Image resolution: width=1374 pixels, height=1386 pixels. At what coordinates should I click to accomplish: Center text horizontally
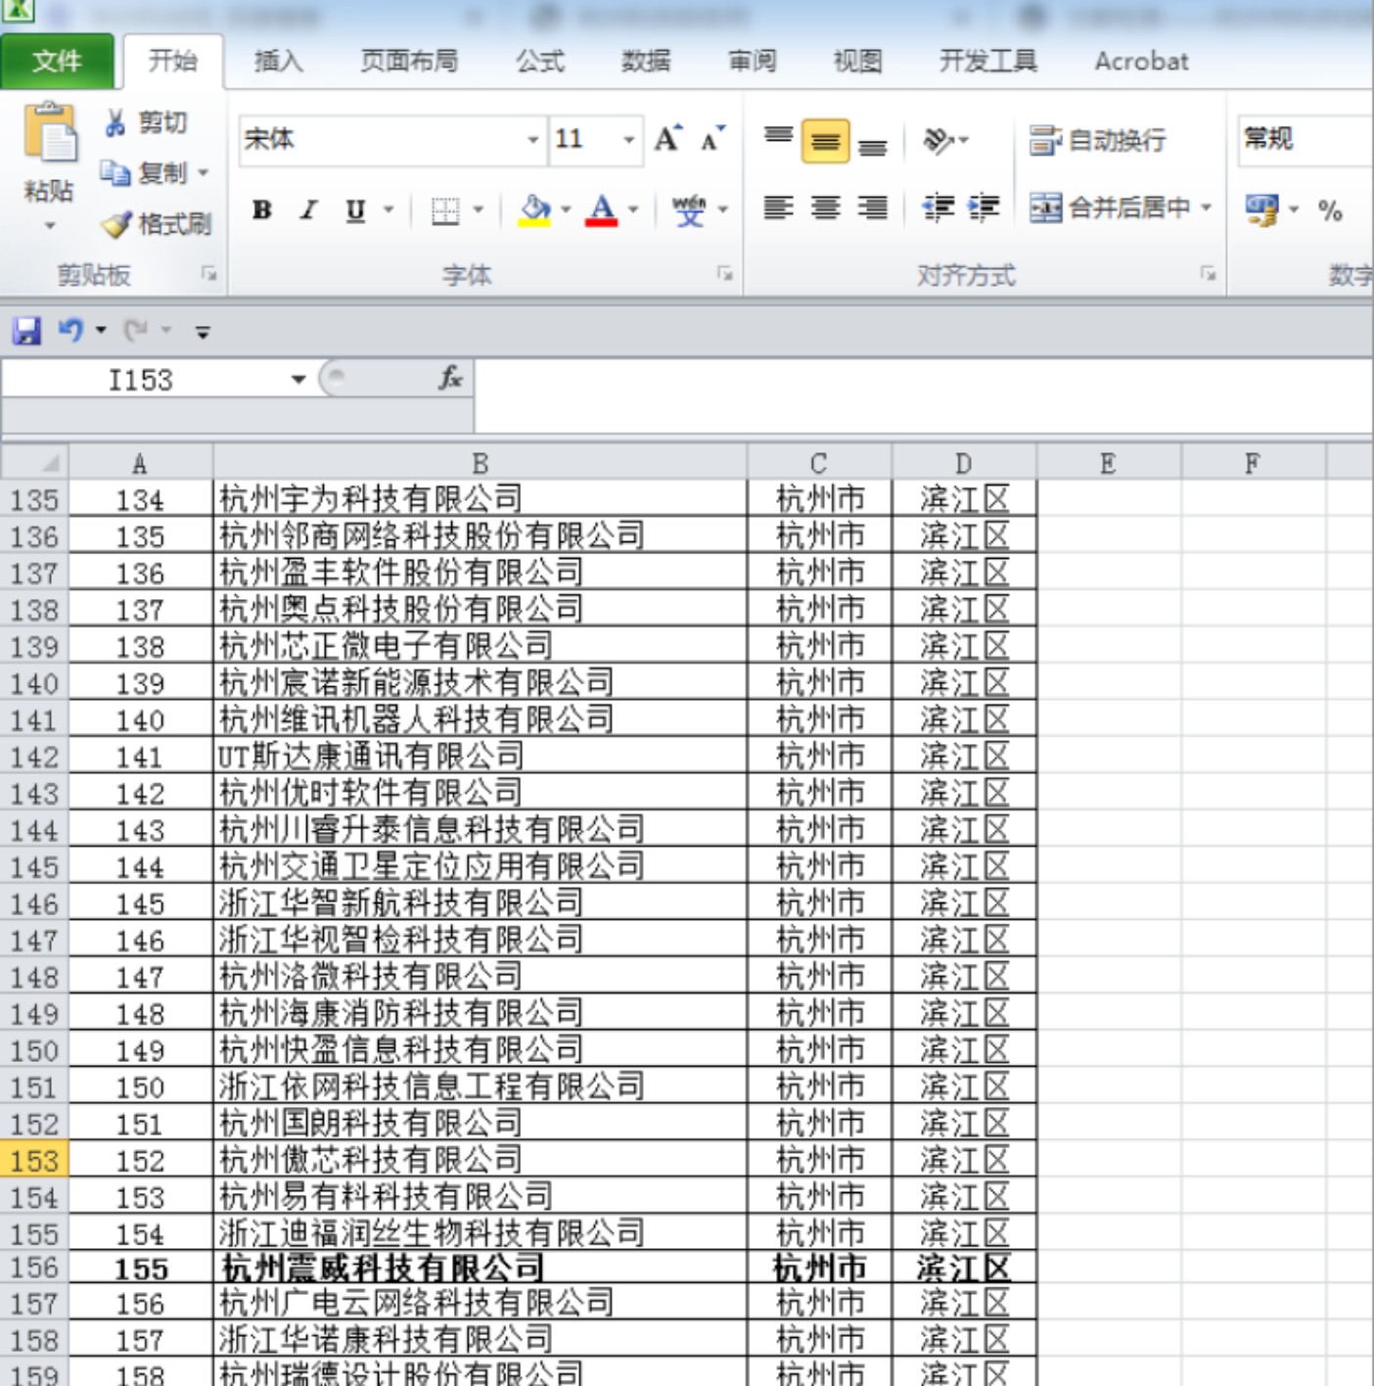825,208
